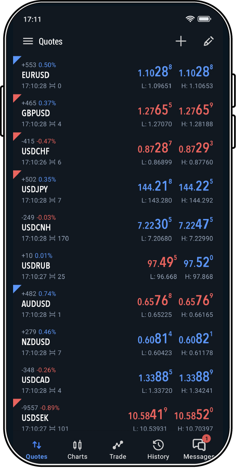Tap the USDRUB ask price 97.52
236x473 pixels.
pyautogui.click(x=199, y=263)
